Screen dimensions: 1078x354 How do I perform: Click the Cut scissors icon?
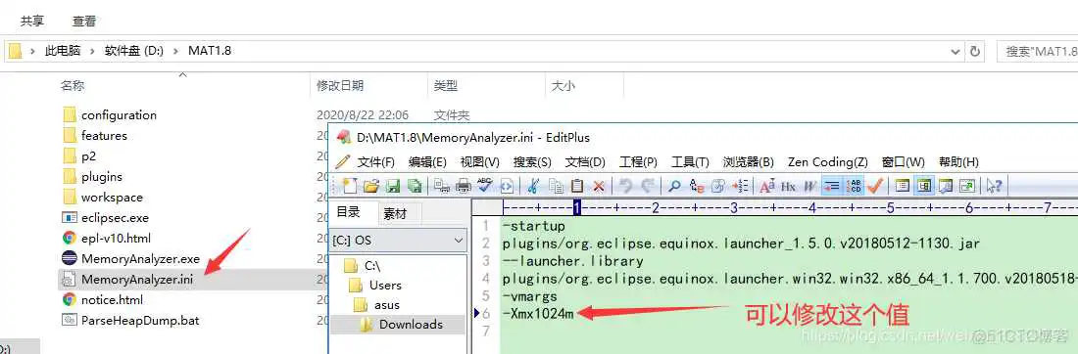pos(532,185)
